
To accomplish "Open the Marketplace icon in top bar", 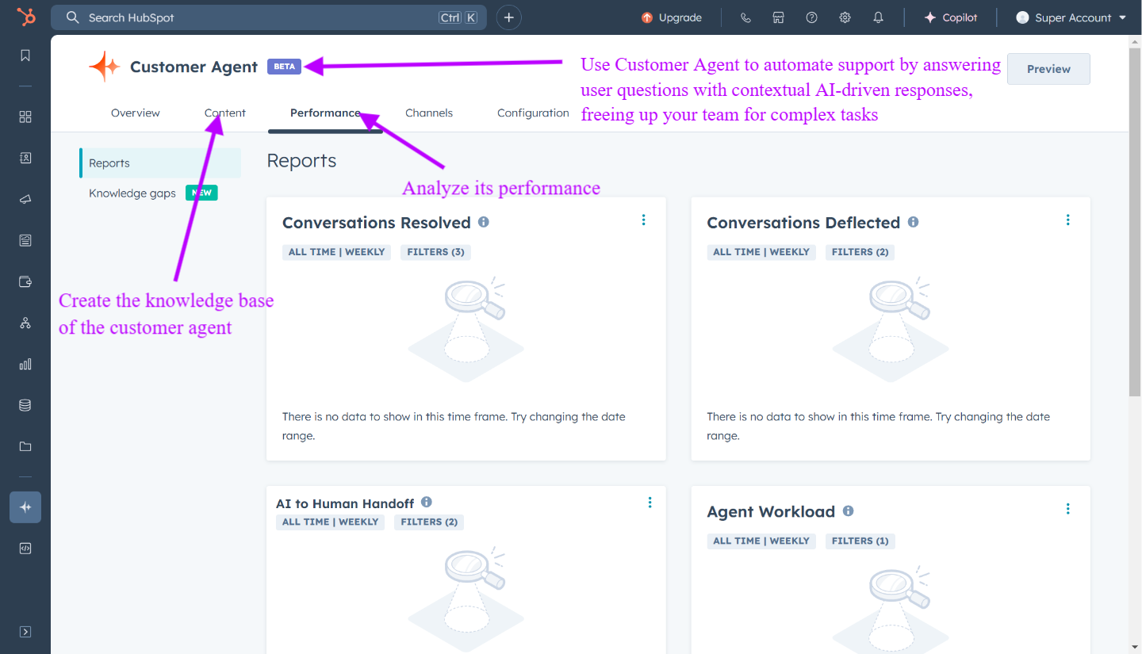I will [x=778, y=17].
